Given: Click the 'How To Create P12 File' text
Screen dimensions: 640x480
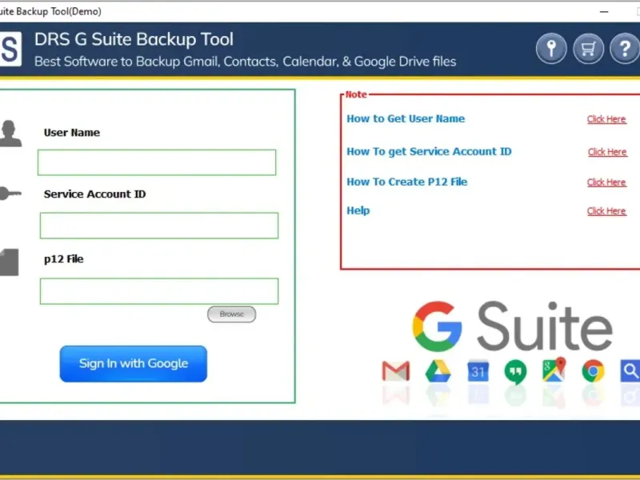Looking at the screenshot, I should tap(406, 182).
